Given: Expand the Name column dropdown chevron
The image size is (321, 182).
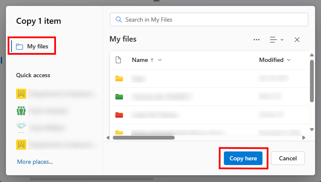Looking at the screenshot, I should [x=160, y=60].
